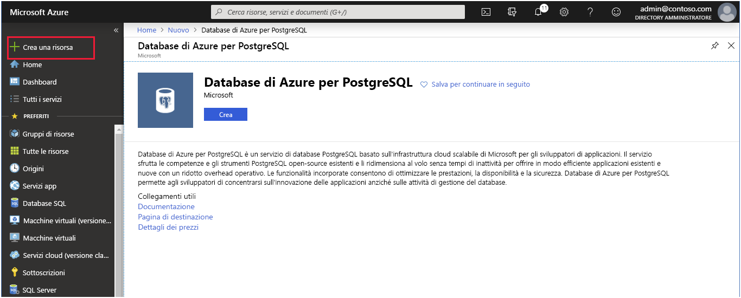
Task: Open the help question mark icon
Action: [x=590, y=12]
